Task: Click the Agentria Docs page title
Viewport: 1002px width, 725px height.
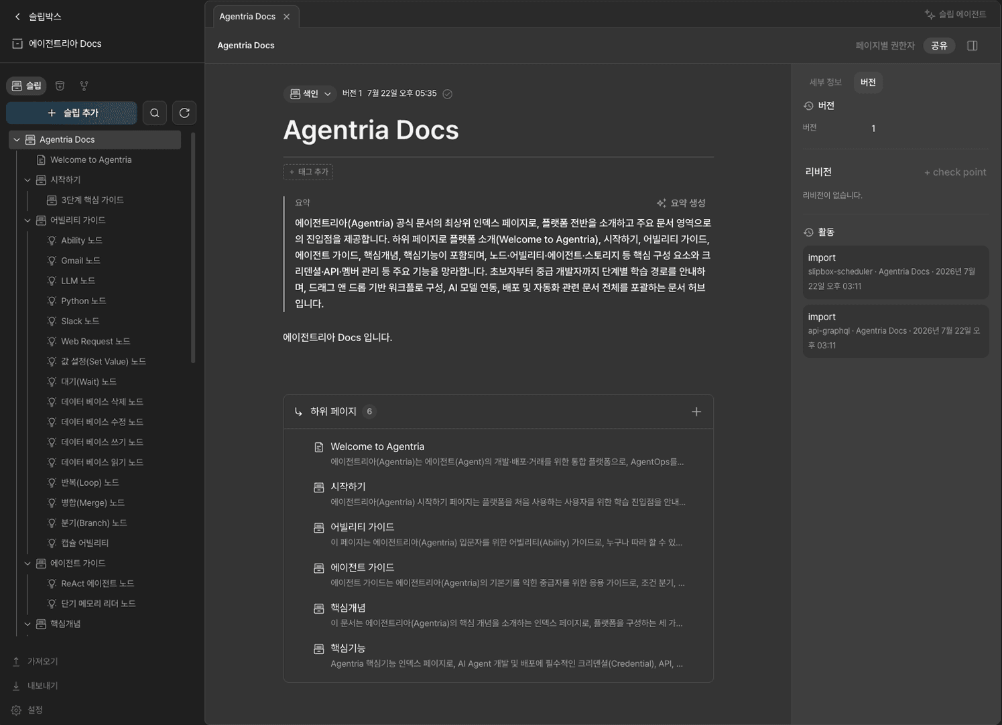Action: pyautogui.click(x=371, y=130)
